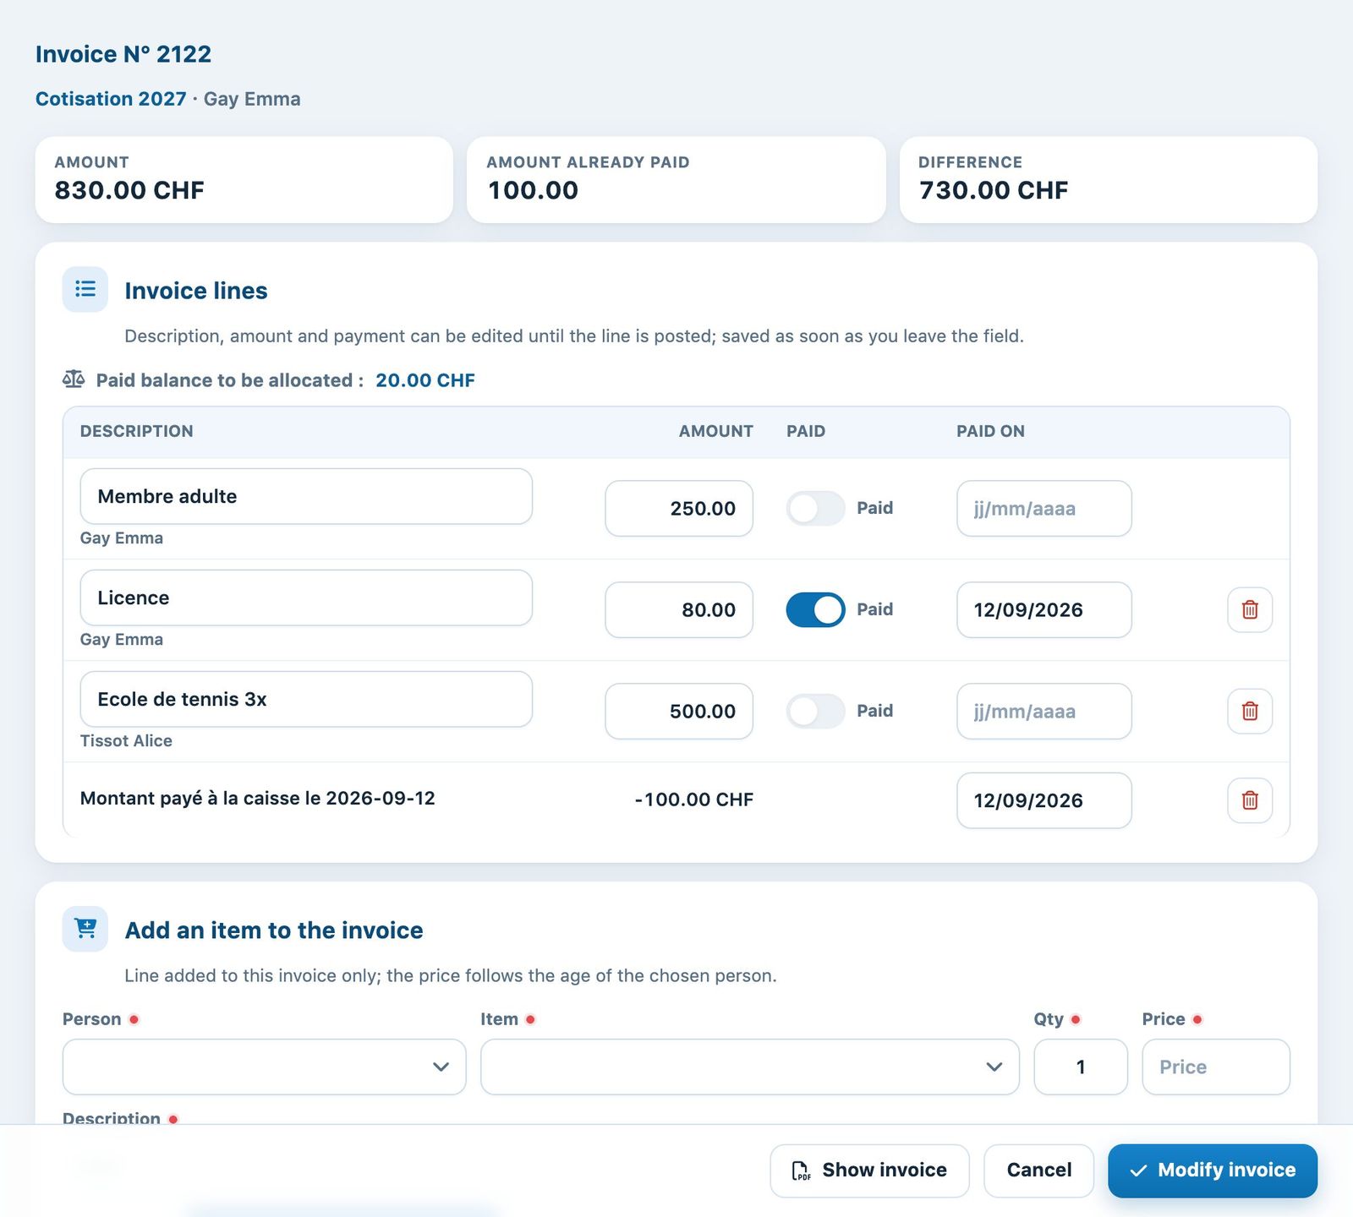This screenshot has width=1353, height=1217.
Task: Click the Cotisation 2027 link
Action: 111,99
